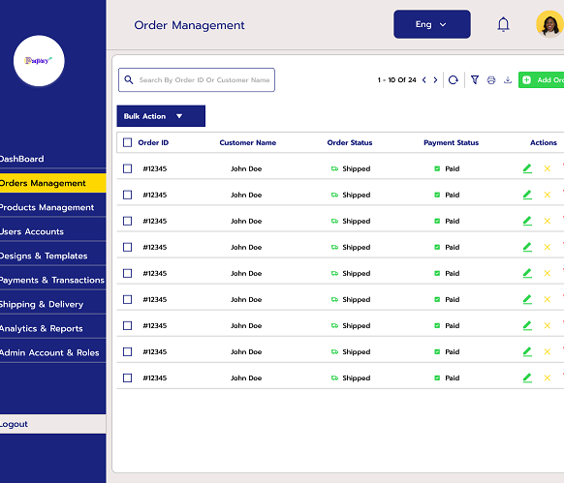Edit the fourth order row
The height and width of the screenshot is (483, 564).
click(x=527, y=247)
